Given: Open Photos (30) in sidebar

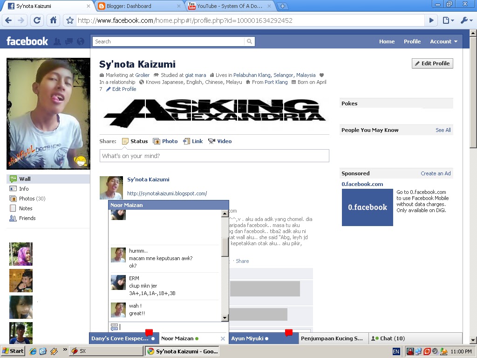Looking at the screenshot, I should pyautogui.click(x=48, y=199).
